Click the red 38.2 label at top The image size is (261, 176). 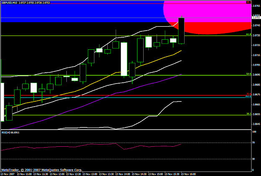[x=249, y=2]
